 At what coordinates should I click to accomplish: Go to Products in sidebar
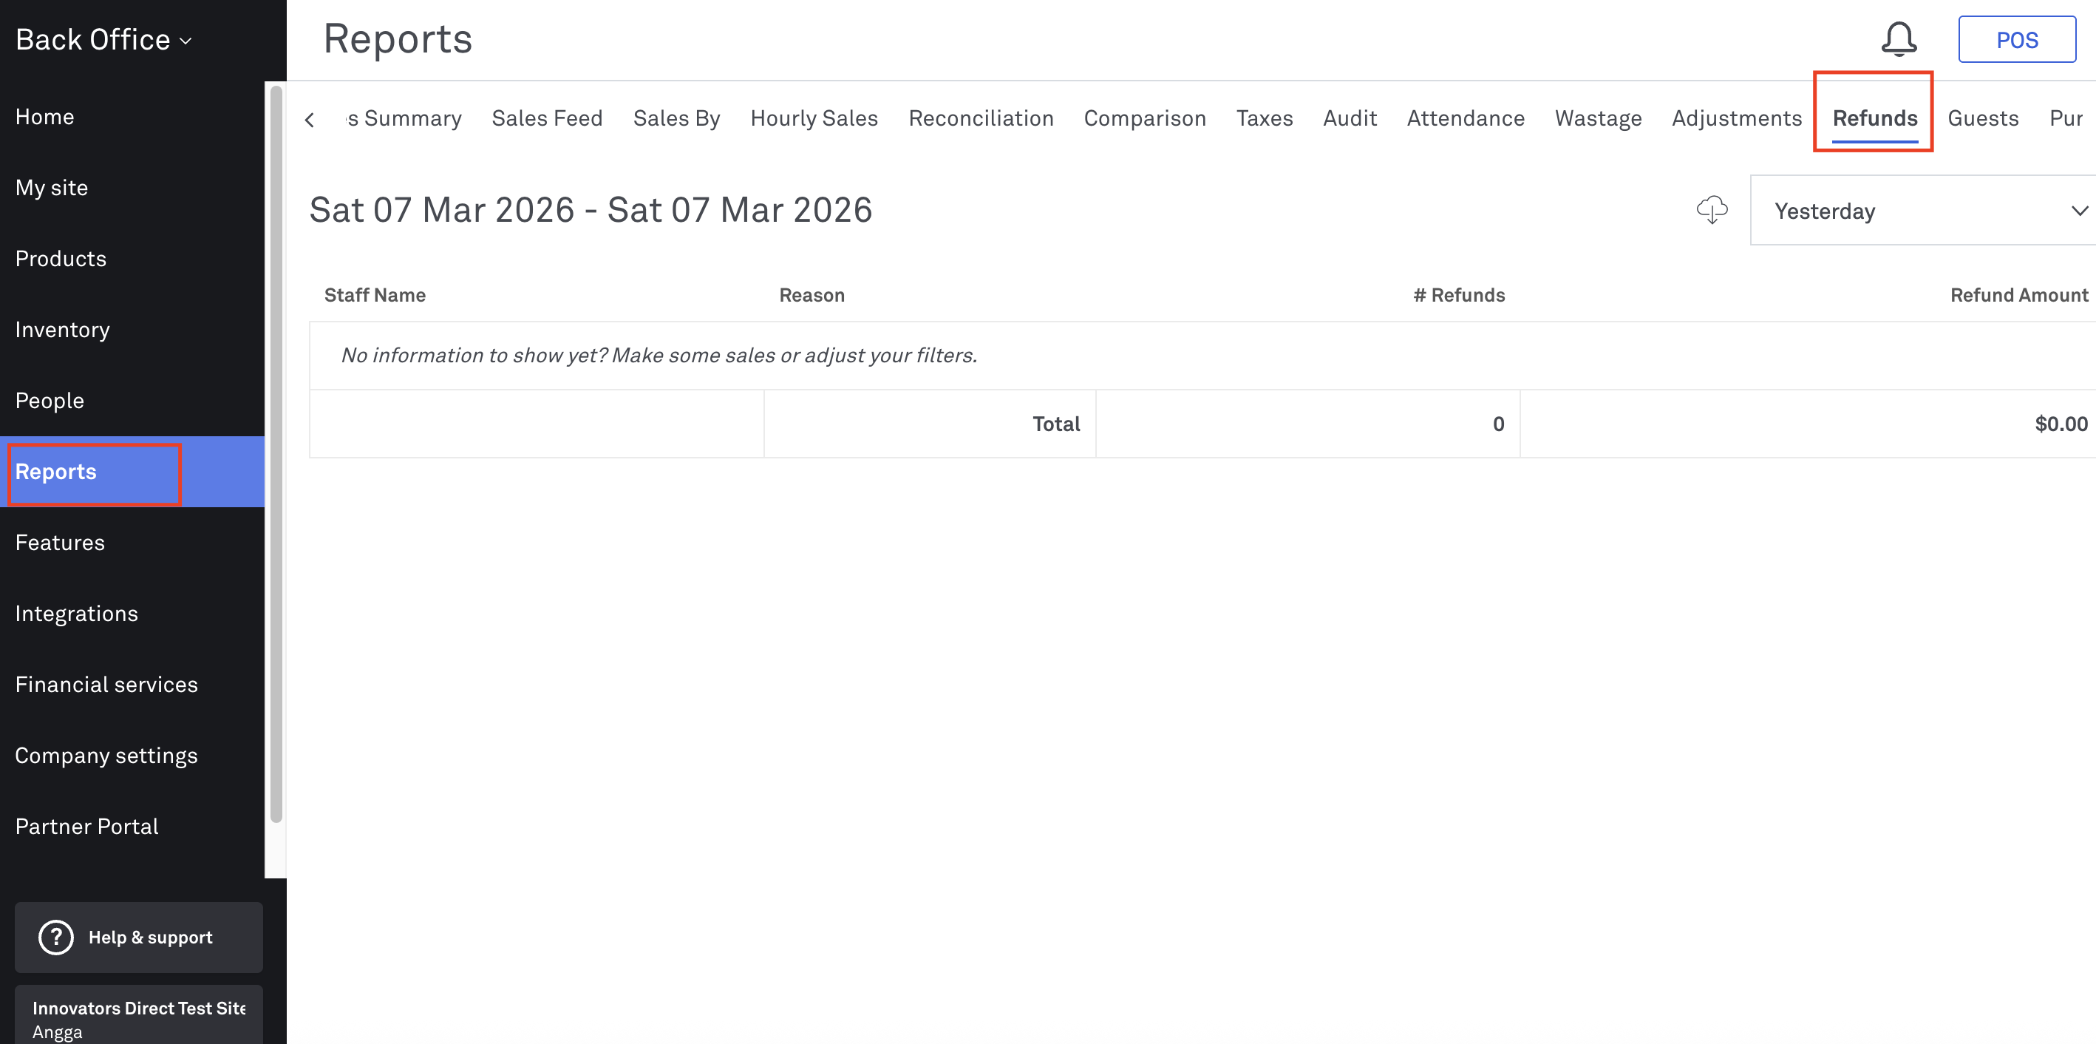coord(61,258)
